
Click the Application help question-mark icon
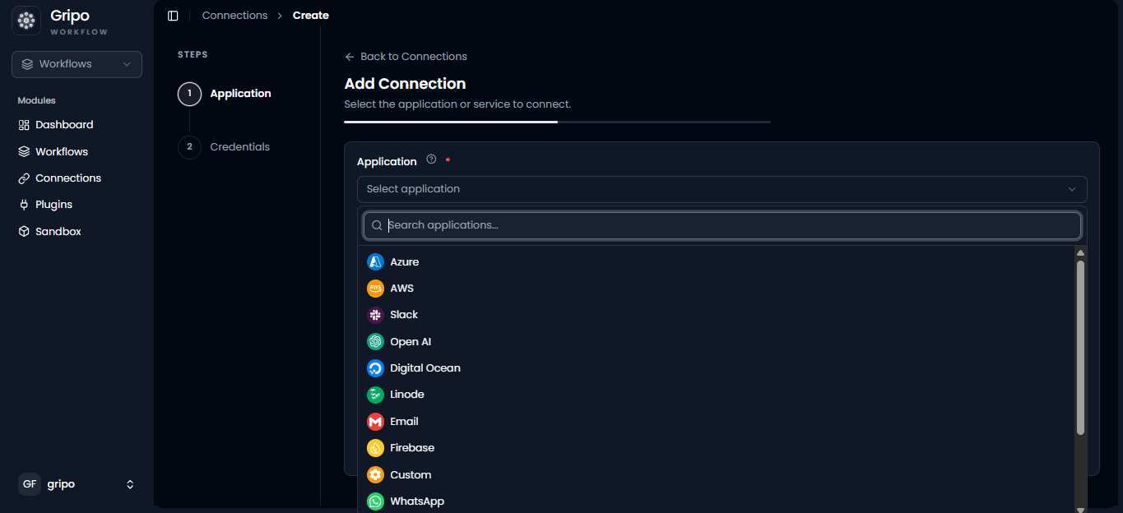pyautogui.click(x=431, y=160)
